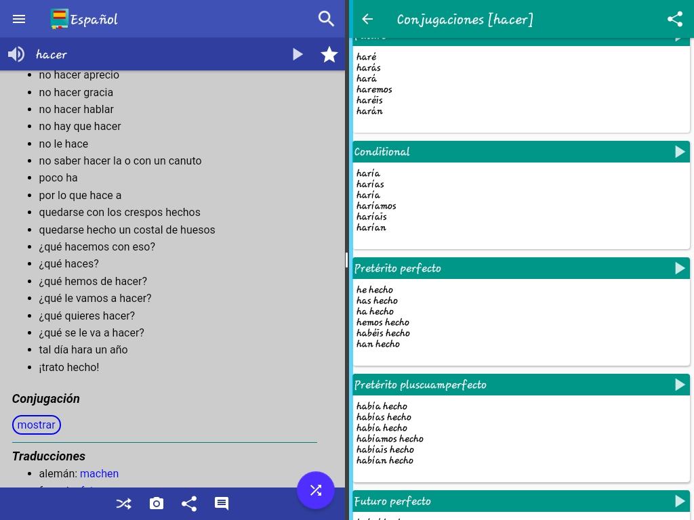
Task: Open the camera icon in bottom toolbar
Action: coord(157,503)
